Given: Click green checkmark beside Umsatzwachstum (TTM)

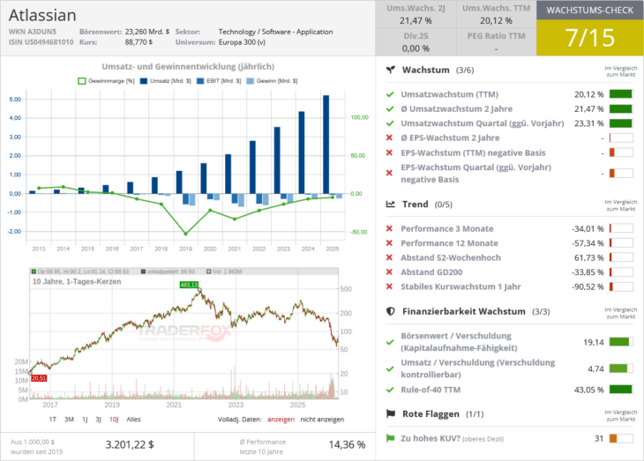Looking at the screenshot, I should (390, 94).
